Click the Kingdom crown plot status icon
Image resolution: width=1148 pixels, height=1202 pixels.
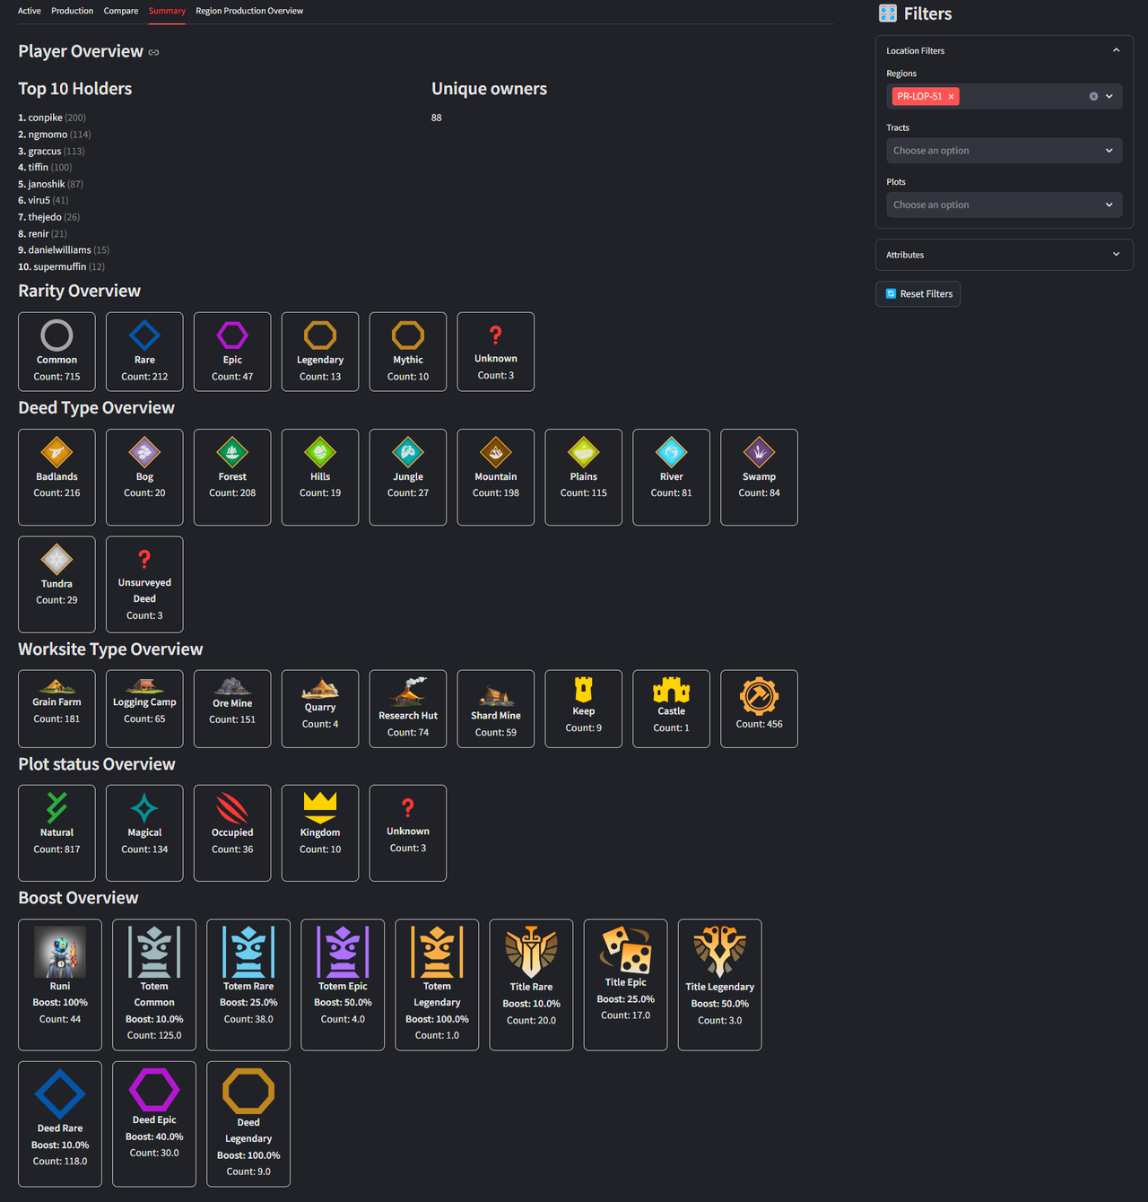point(320,807)
